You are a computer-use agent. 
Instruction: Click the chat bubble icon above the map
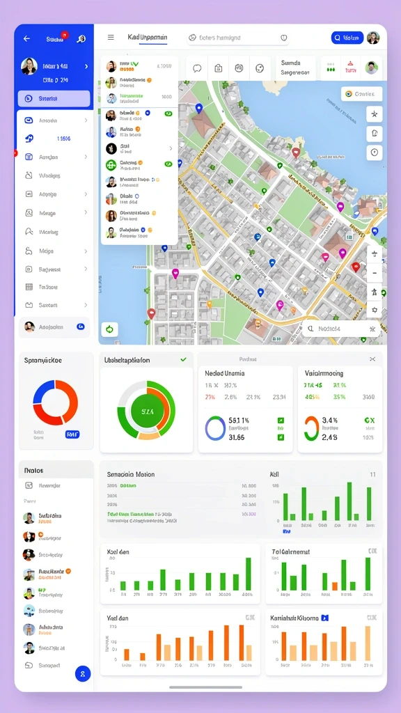[197, 69]
